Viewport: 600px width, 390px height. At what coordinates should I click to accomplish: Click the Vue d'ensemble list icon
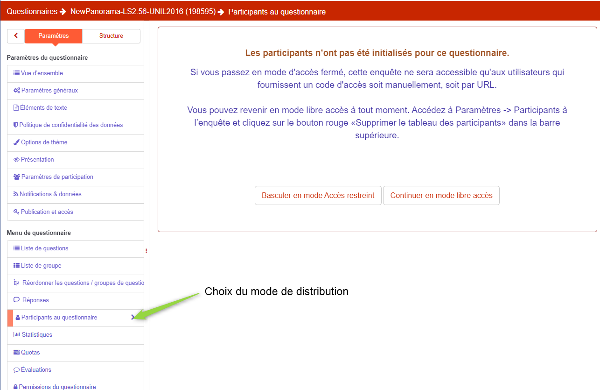pos(16,73)
